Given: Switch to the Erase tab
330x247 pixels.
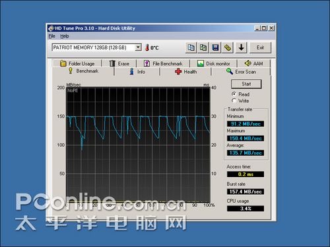Looking at the screenshot, I should [x=119, y=63].
